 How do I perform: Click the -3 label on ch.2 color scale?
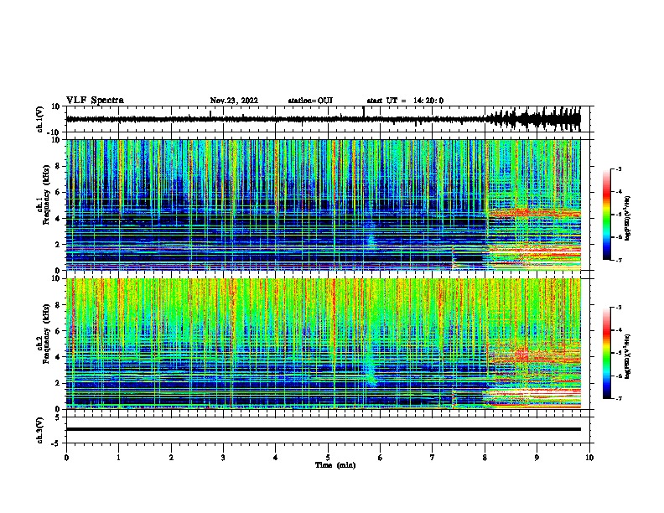coord(618,308)
